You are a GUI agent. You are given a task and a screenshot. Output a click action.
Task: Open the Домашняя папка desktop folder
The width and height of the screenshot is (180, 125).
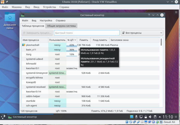coord(10,21)
